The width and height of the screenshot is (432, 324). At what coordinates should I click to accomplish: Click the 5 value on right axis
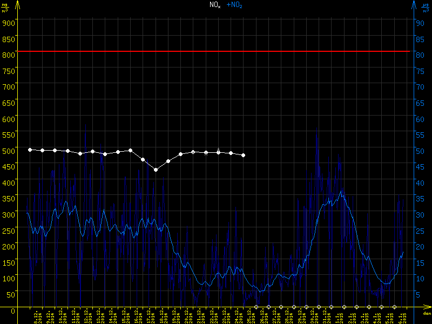point(417,295)
